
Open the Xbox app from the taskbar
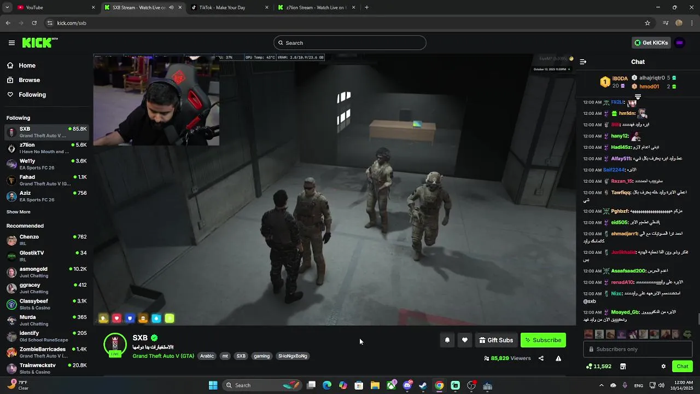pyautogui.click(x=392, y=385)
